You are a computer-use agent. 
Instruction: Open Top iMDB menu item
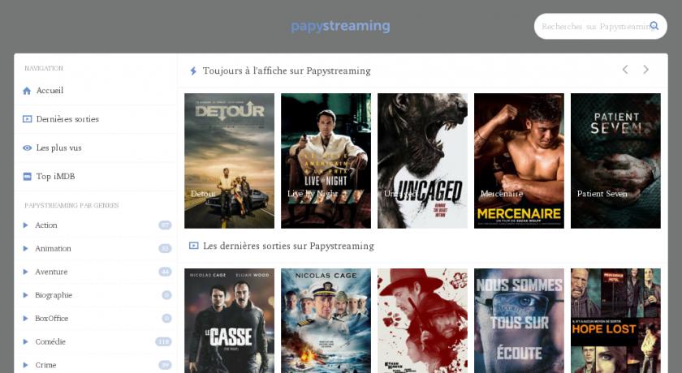pyautogui.click(x=55, y=176)
